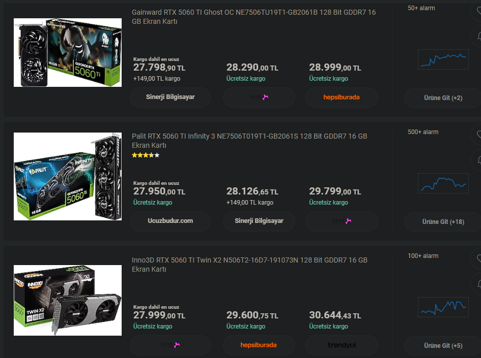View Gainward card price history chart
481x358 pixels.
(443, 59)
